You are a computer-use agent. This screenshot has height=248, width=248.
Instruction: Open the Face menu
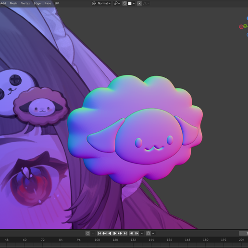[48, 3]
